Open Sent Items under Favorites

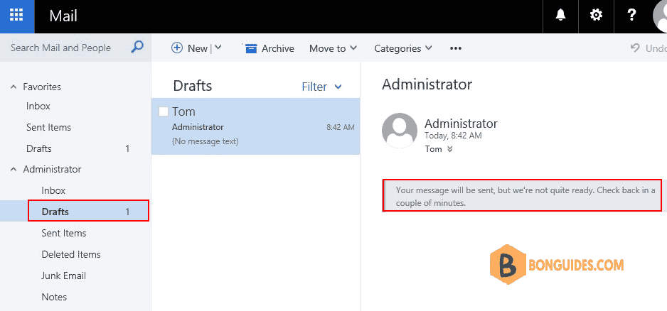tap(48, 127)
